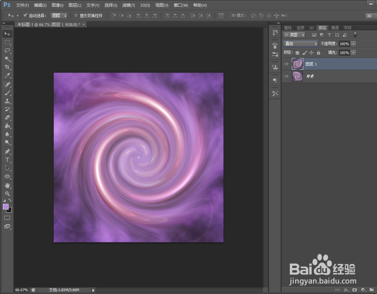Select the Eraser tool

coord(8,117)
